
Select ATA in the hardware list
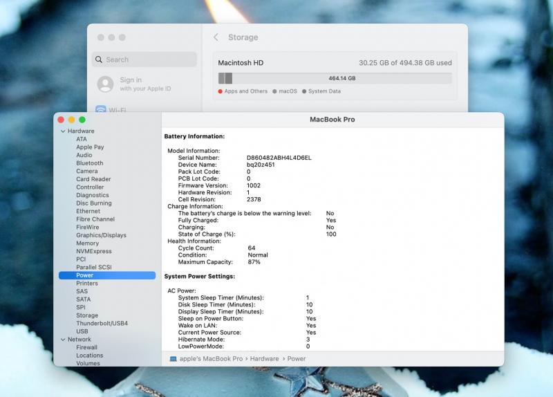[x=82, y=139]
